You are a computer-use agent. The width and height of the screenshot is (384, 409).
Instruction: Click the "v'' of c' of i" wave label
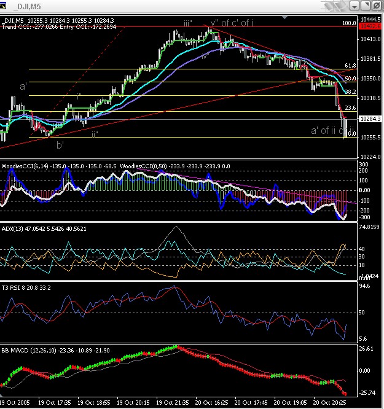point(232,23)
